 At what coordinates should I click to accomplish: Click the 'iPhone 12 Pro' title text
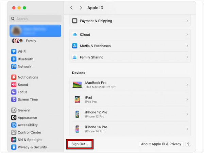(96, 112)
